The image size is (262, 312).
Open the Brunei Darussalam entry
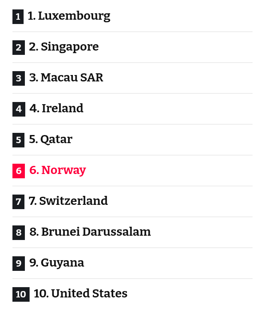click(x=90, y=232)
